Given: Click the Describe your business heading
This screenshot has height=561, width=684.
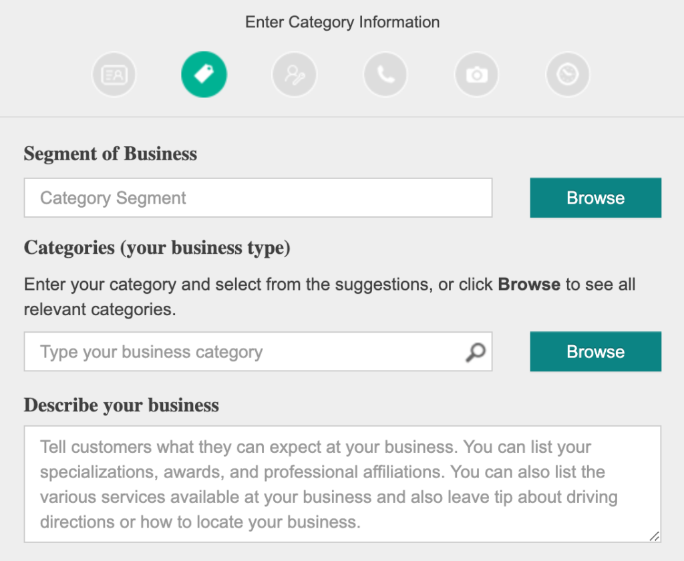Looking at the screenshot, I should coord(122,405).
